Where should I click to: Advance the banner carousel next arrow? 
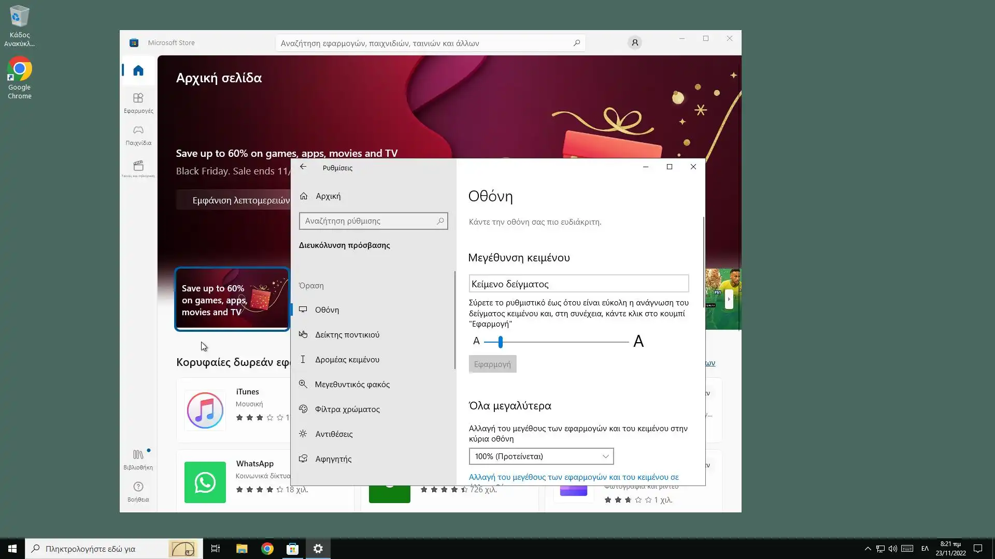point(729,299)
